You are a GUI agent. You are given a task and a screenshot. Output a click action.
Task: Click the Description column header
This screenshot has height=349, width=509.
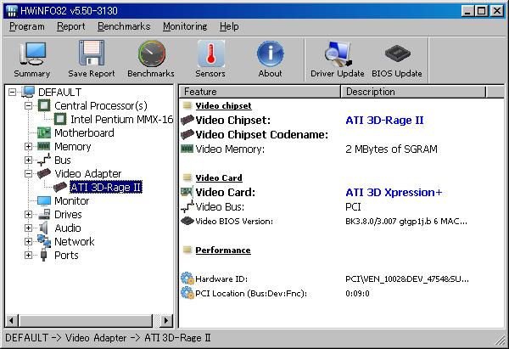point(414,92)
